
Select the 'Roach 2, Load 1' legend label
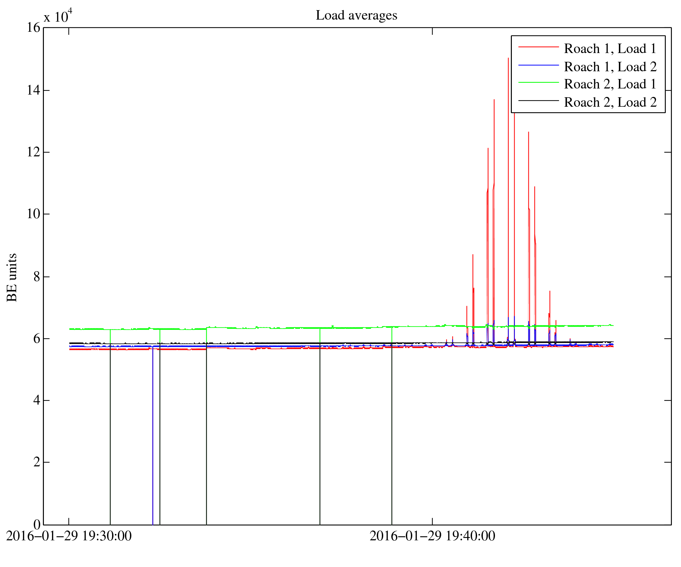610,84
